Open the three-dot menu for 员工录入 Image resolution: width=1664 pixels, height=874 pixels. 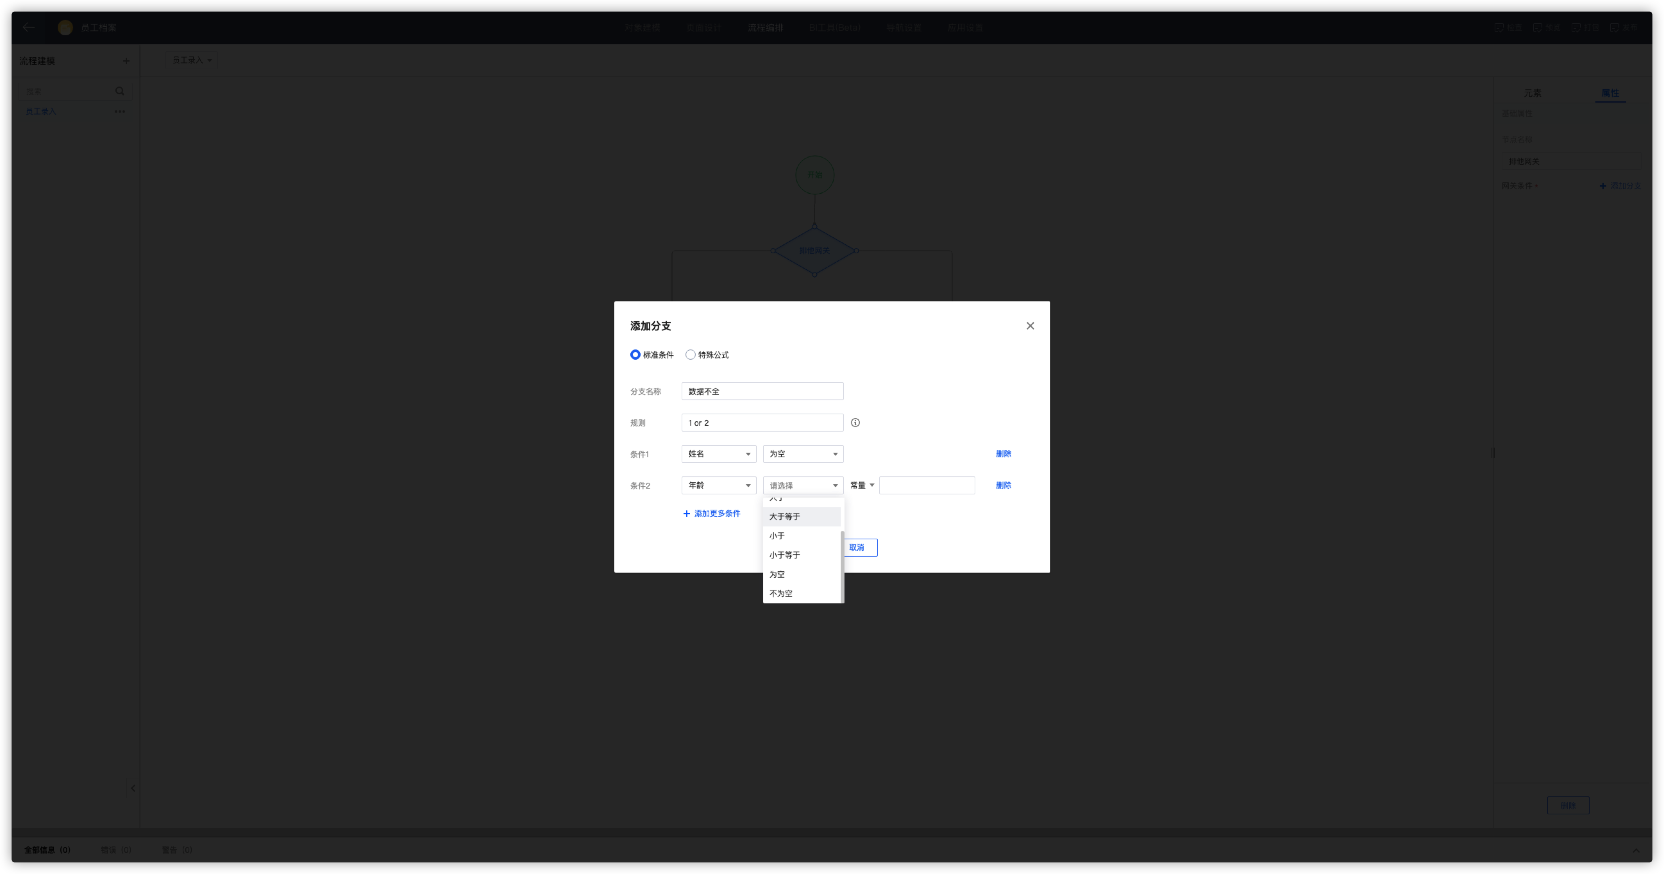[x=120, y=112]
